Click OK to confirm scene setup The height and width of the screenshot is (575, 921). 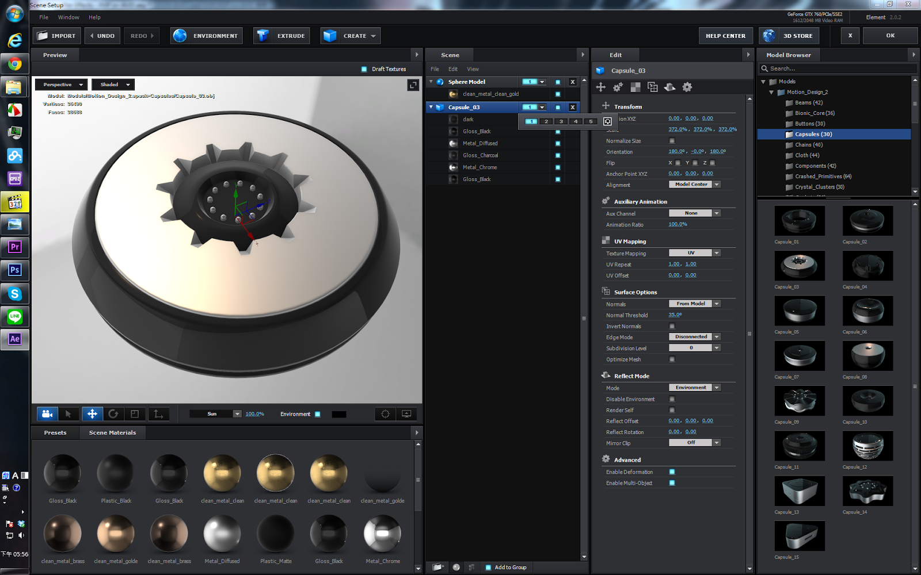click(890, 36)
